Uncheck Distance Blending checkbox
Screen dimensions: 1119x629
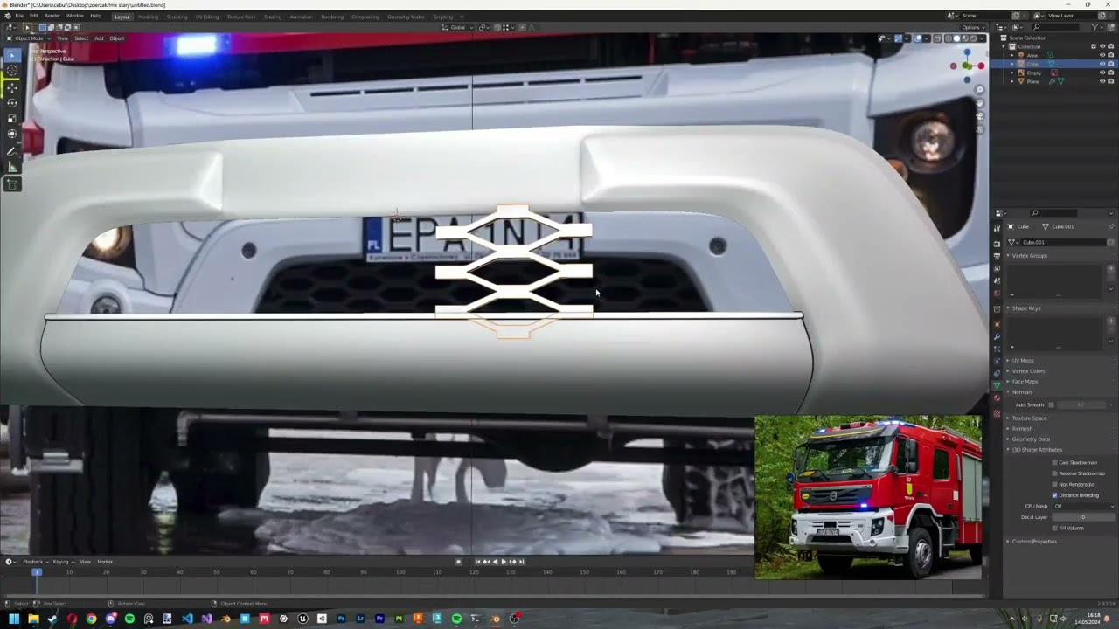click(x=1054, y=495)
